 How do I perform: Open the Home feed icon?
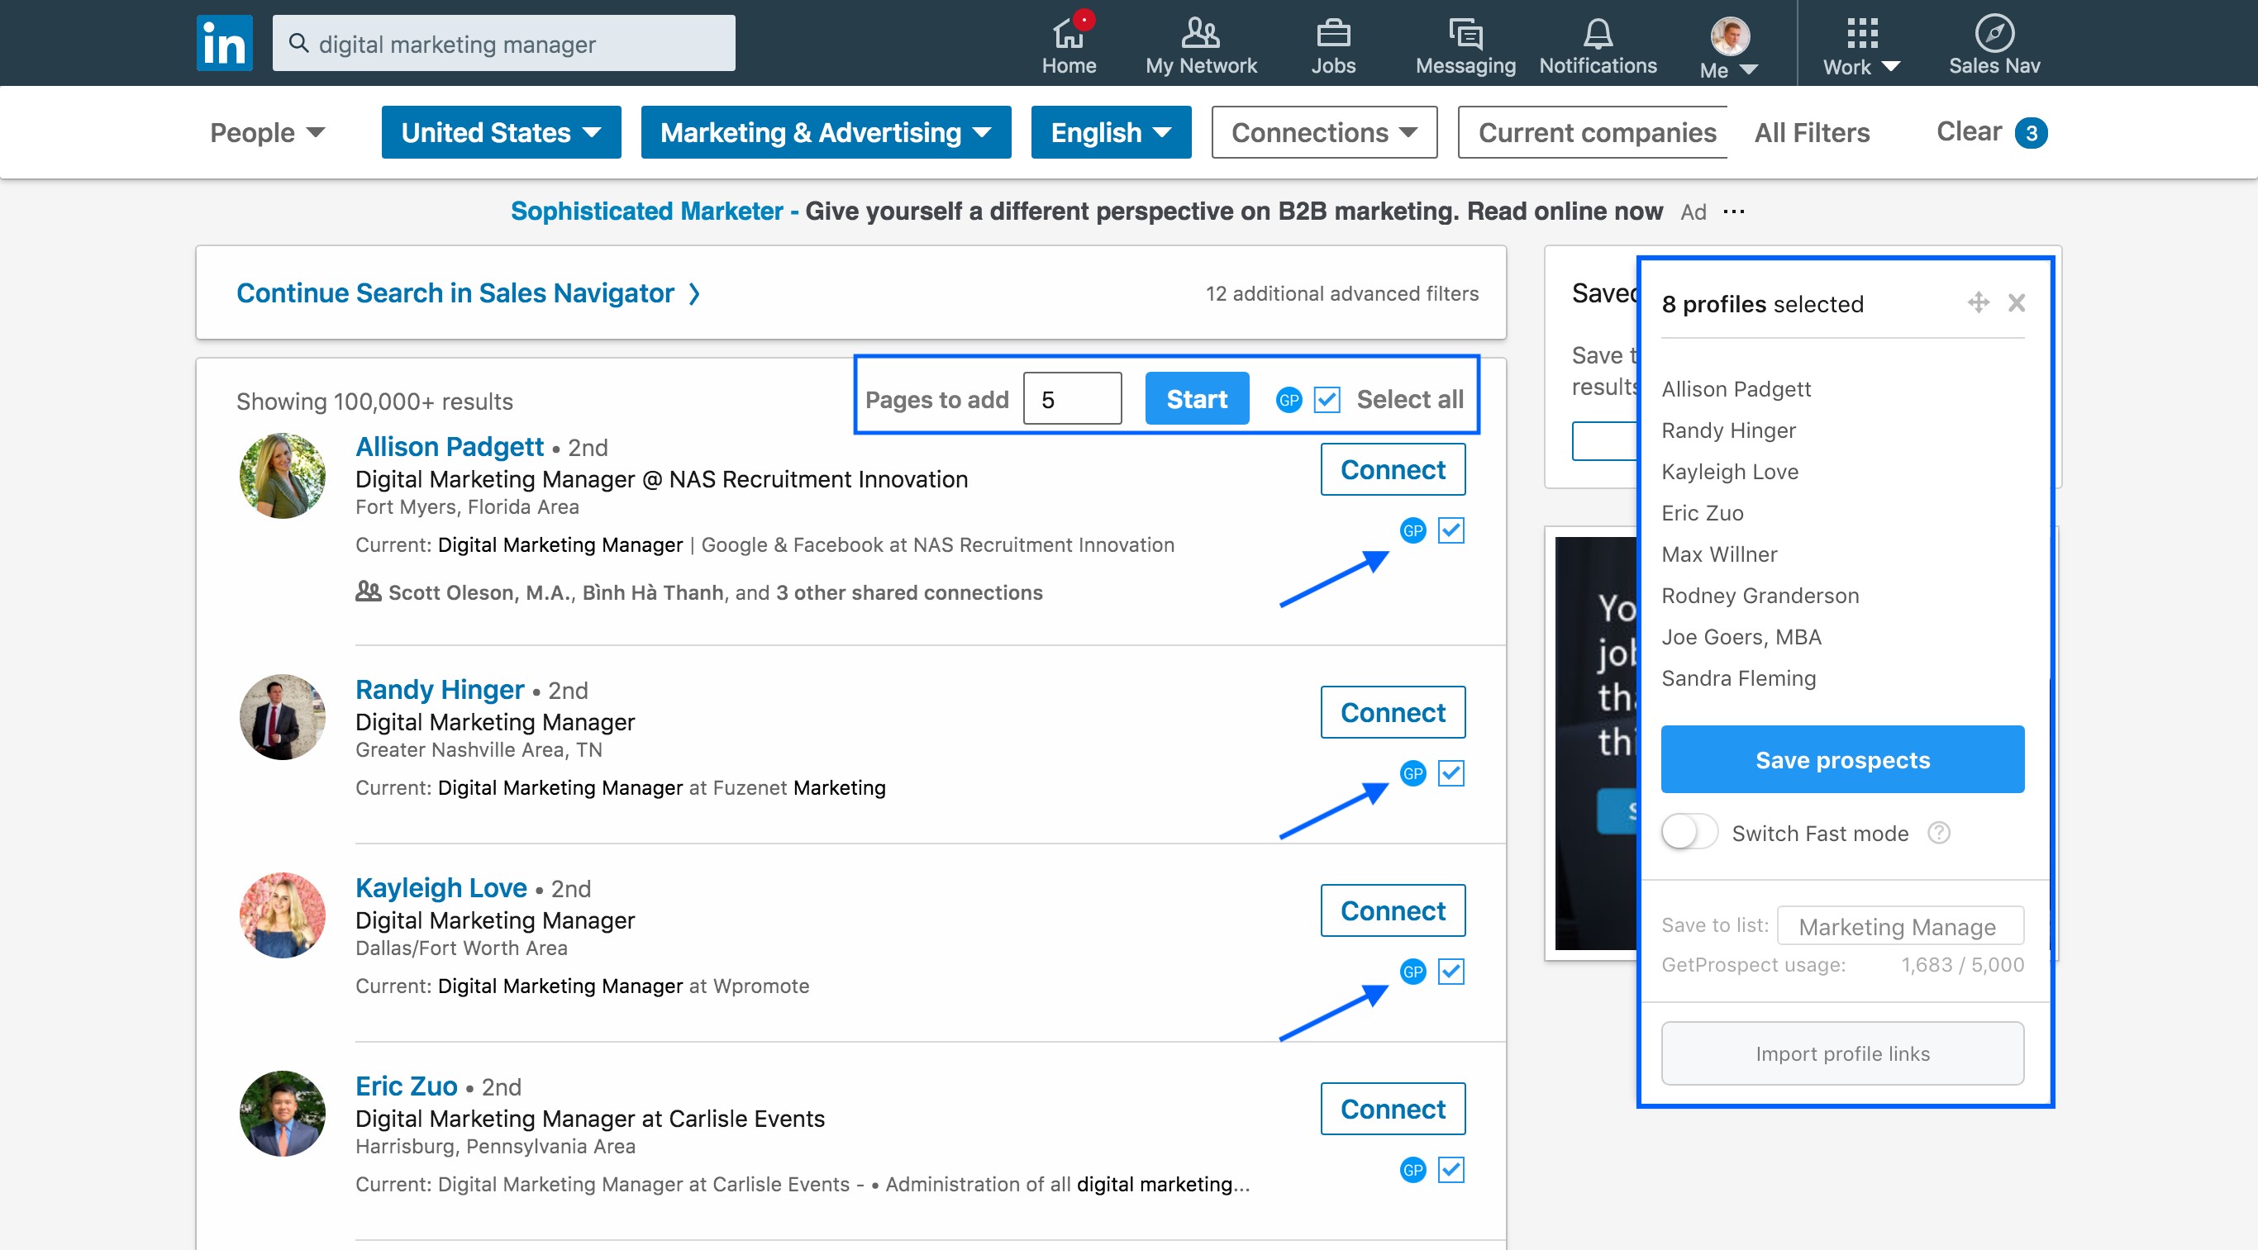click(1069, 32)
